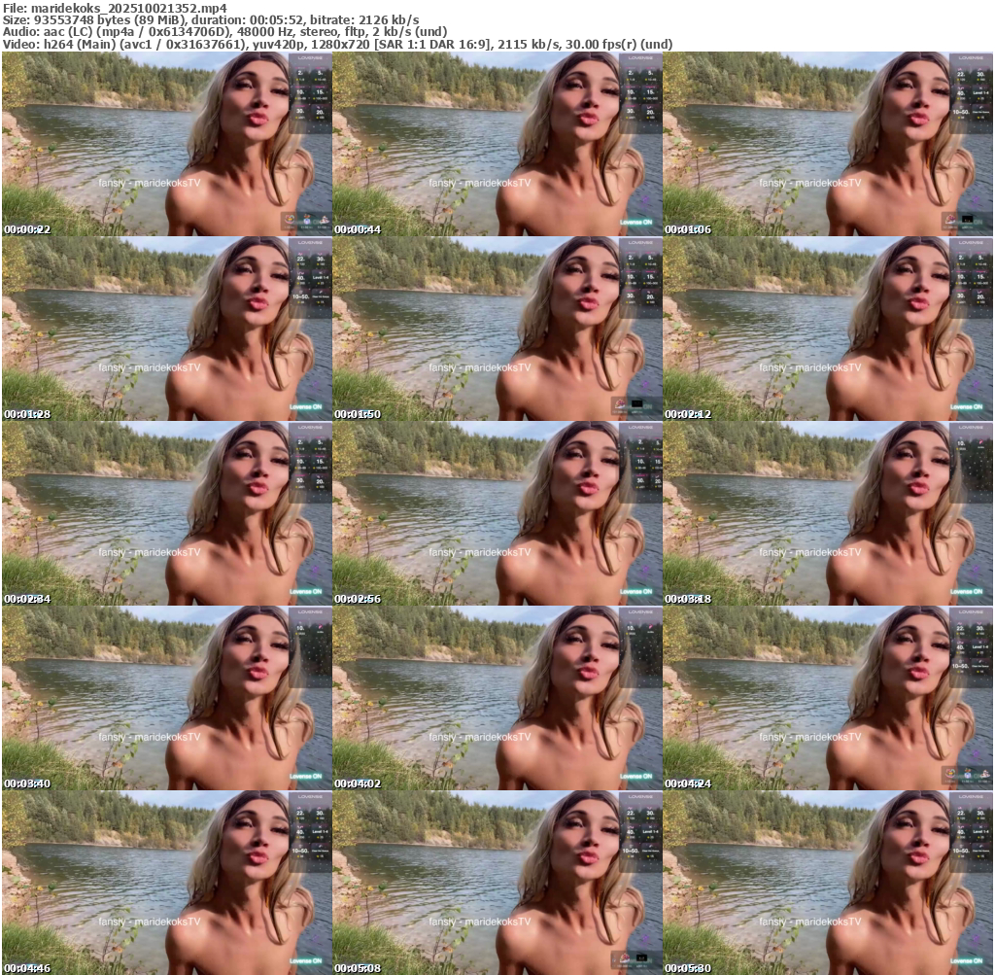Open the 00:01:28 video frame
Viewport: 995px width, 975px height.
tap(167, 329)
